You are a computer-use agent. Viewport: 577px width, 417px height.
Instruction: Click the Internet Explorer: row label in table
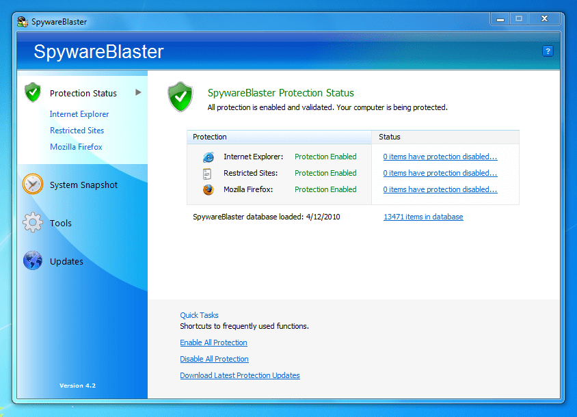point(254,157)
